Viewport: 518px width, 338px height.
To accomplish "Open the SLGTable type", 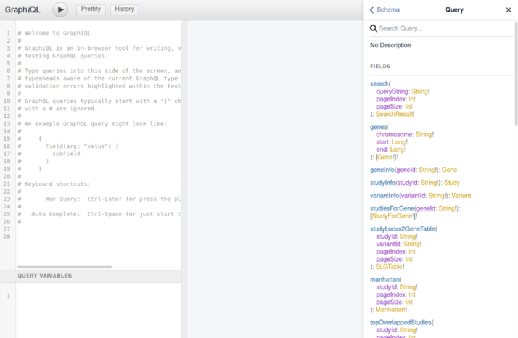I will point(389,266).
